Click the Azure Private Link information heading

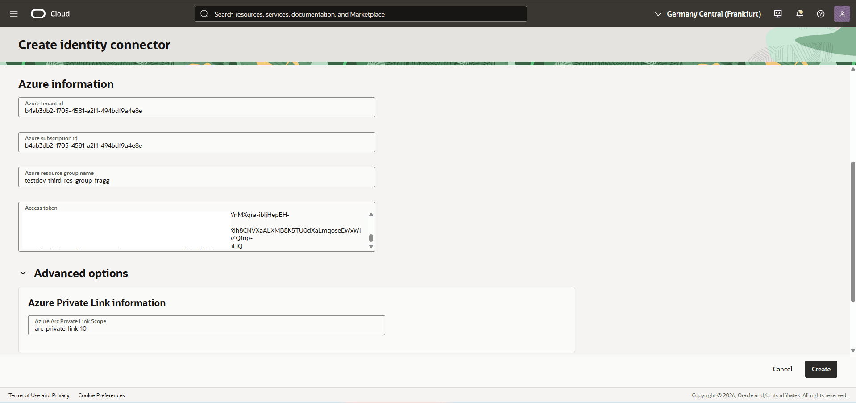97,303
